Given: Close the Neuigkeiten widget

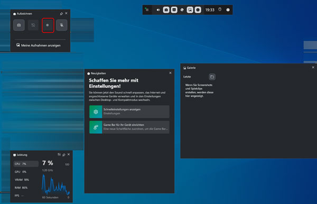Looking at the screenshot, I should point(170,73).
